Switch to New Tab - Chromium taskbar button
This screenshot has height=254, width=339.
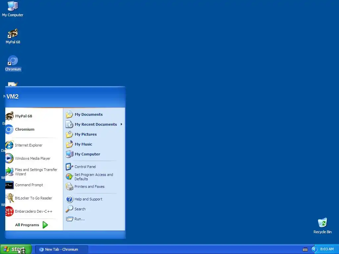[x=61, y=249]
